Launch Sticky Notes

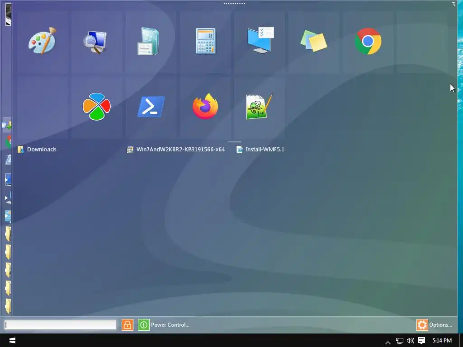[x=314, y=41]
